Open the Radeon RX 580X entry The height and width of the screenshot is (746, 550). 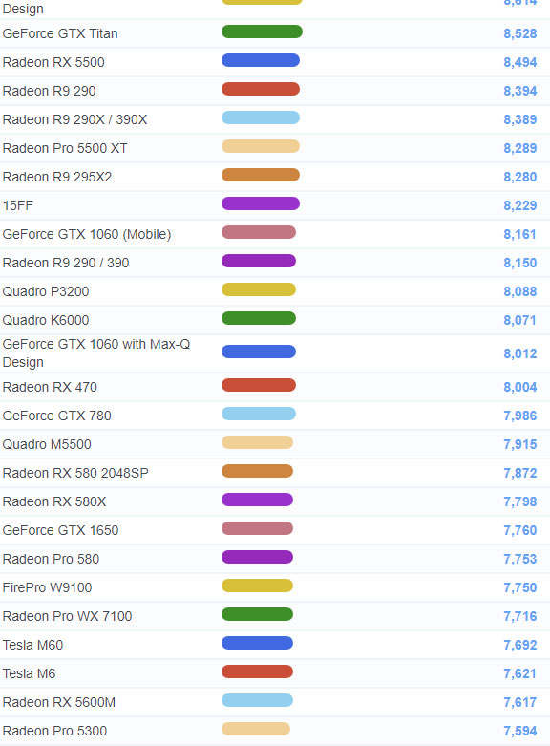click(54, 501)
